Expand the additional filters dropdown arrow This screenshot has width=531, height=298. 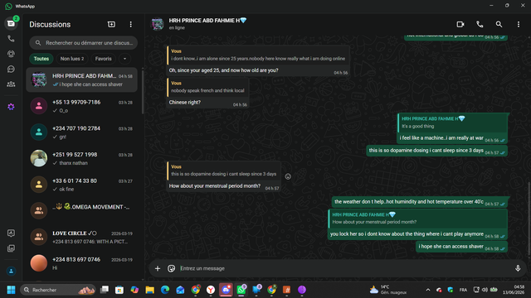pos(124,59)
